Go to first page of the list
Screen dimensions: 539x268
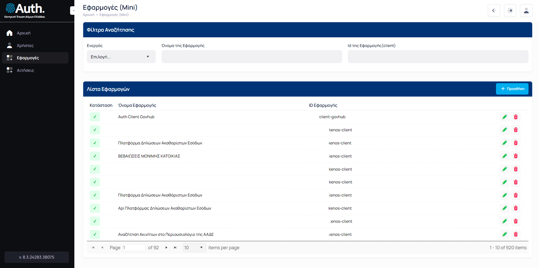pos(93,247)
